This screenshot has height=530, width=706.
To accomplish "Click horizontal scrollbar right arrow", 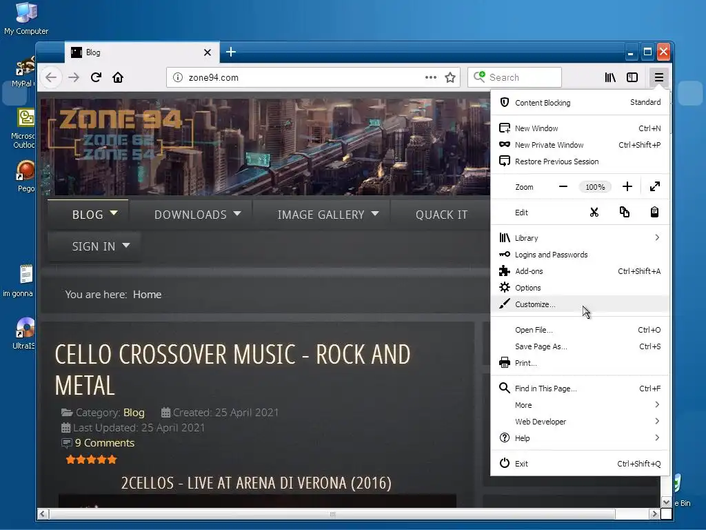I will point(654,514).
